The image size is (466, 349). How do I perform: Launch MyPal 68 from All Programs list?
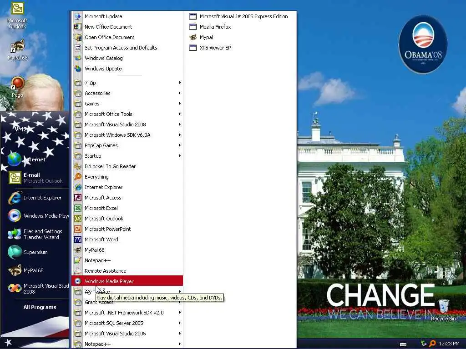(x=127, y=250)
